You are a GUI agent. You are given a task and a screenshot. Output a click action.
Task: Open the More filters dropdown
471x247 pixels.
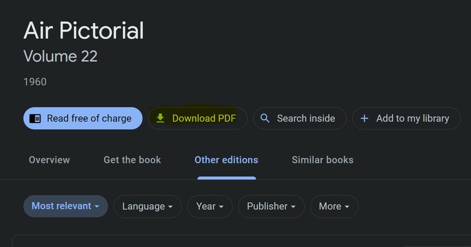coord(334,206)
